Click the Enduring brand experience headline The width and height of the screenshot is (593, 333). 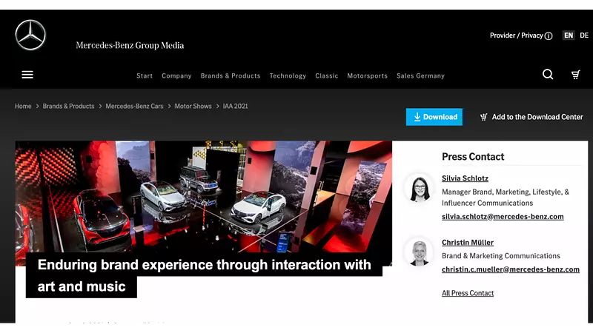[x=205, y=275]
